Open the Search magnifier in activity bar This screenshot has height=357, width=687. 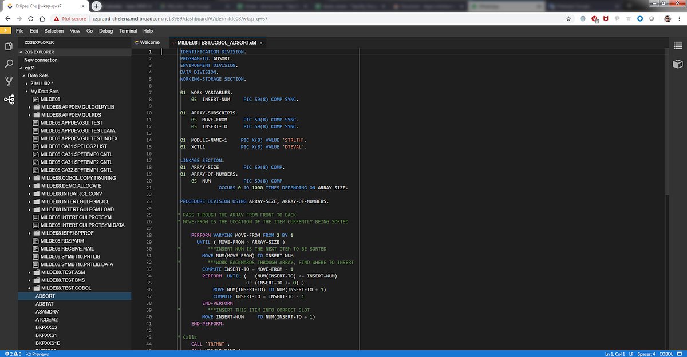(x=9, y=64)
